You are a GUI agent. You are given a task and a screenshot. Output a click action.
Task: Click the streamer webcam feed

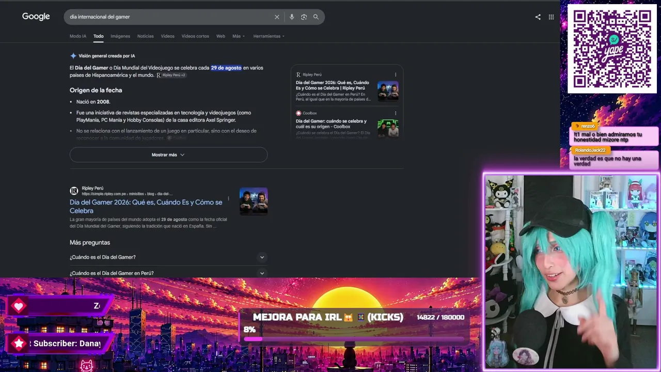571,272
